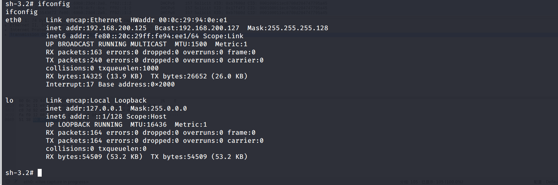The image size is (558, 185).
Task: Click the inet addr:127.0.0.1 text
Action: pos(84,109)
